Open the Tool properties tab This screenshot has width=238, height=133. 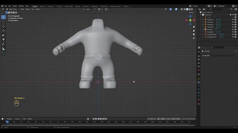point(199,52)
